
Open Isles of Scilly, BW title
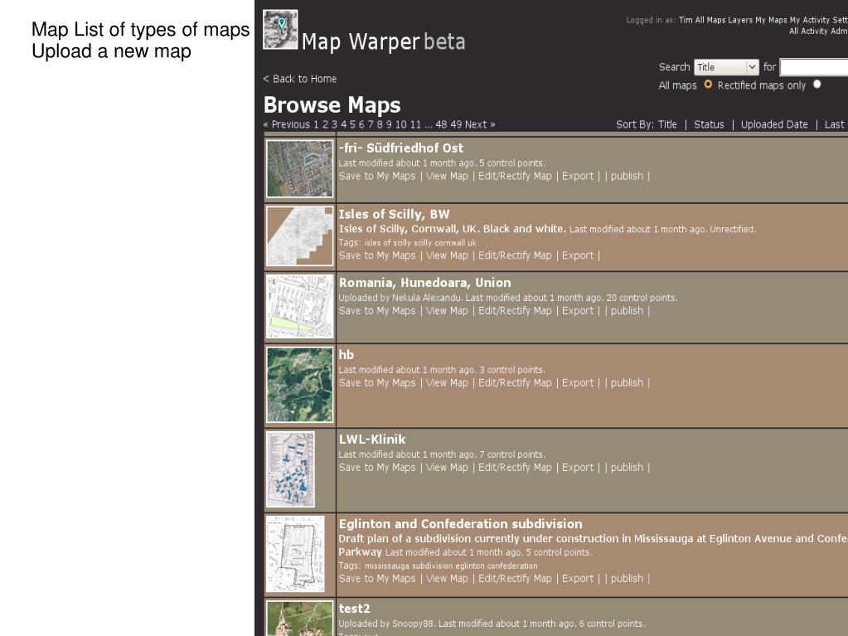(x=395, y=214)
